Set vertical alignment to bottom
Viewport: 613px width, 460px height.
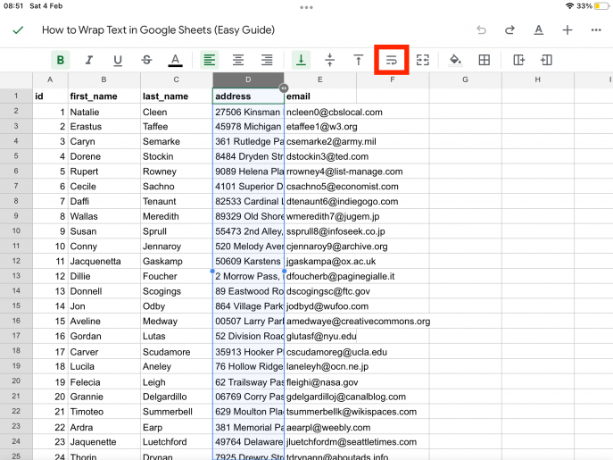point(301,60)
